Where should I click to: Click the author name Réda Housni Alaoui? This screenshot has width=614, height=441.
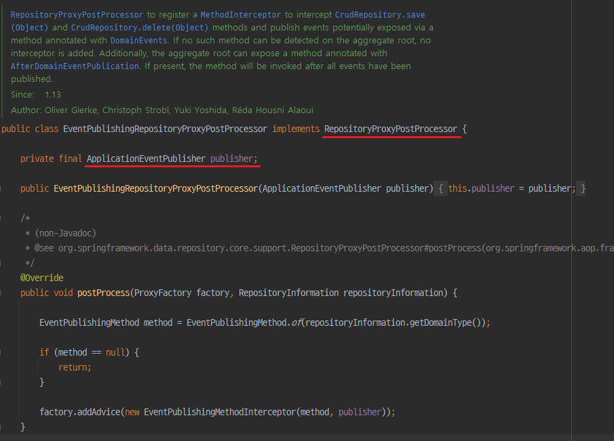pos(273,110)
